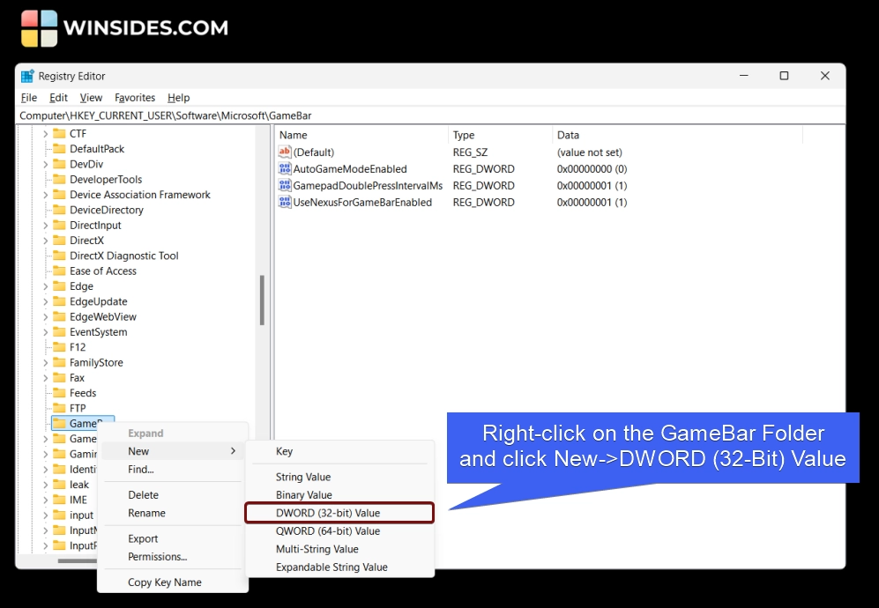Select the AutoGameModeEnabled DWORD value icon

pyautogui.click(x=285, y=168)
